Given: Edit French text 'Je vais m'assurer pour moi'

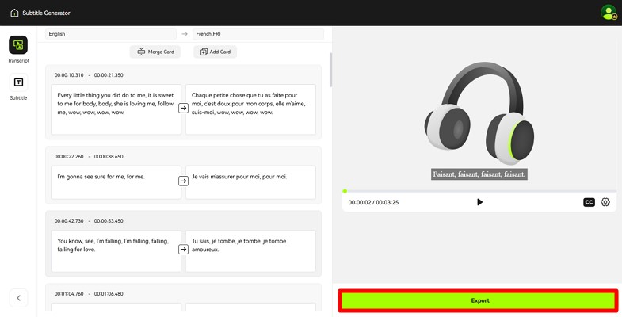Looking at the screenshot, I should [250, 182].
